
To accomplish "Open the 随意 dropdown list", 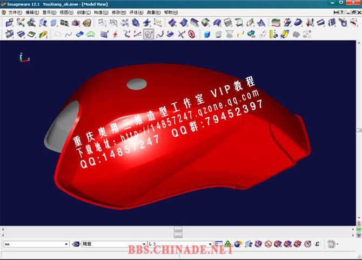I will coord(114,244).
